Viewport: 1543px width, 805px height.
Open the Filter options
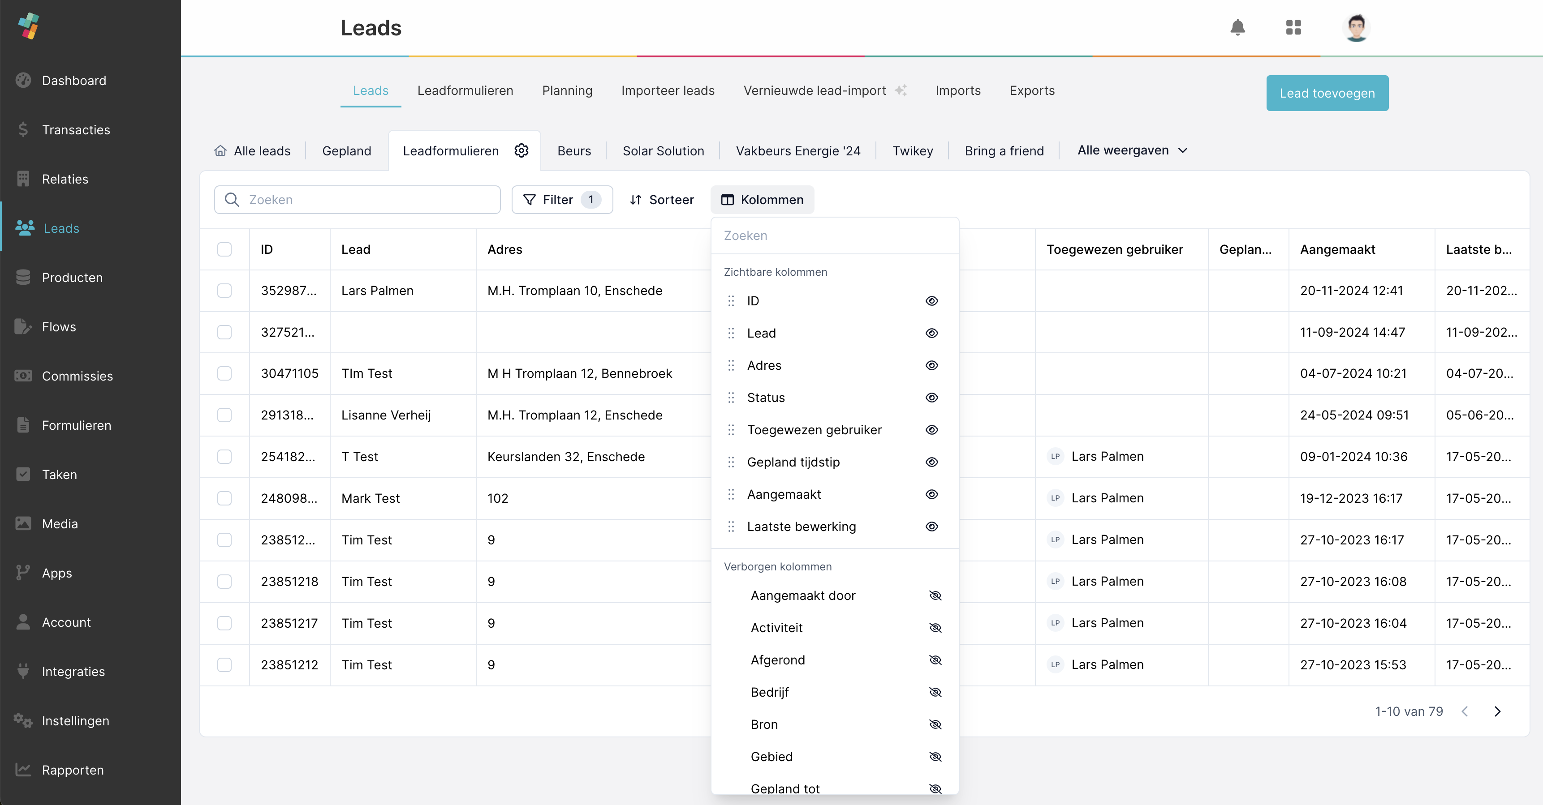click(561, 199)
